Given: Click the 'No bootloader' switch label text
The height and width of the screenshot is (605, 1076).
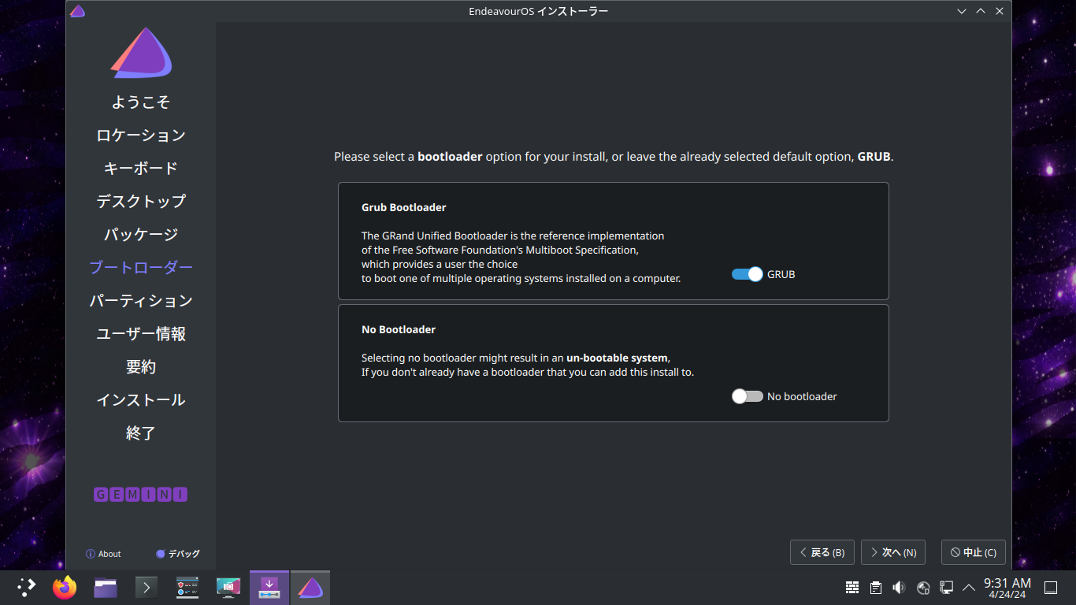Looking at the screenshot, I should (x=802, y=396).
